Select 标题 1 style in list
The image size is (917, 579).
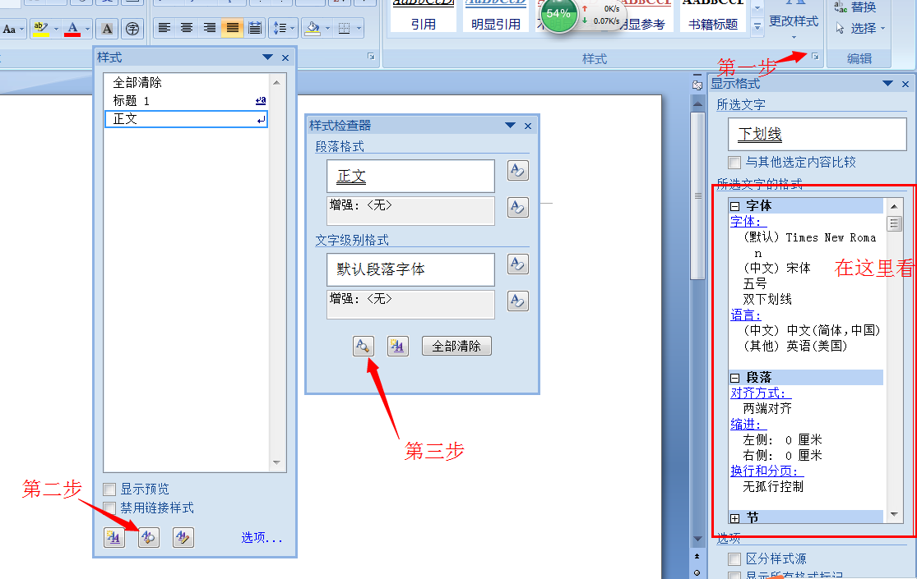[x=186, y=100]
